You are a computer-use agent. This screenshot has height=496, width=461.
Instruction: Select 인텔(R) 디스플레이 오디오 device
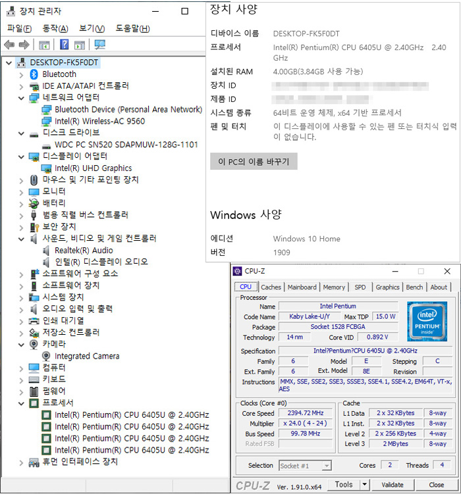coord(101,262)
